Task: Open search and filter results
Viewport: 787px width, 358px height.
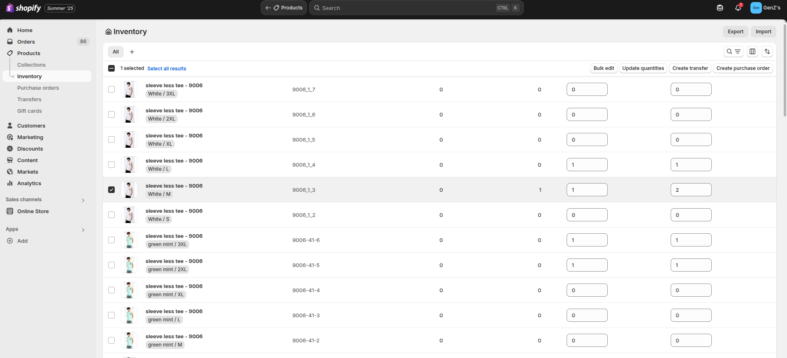Action: pos(733,51)
